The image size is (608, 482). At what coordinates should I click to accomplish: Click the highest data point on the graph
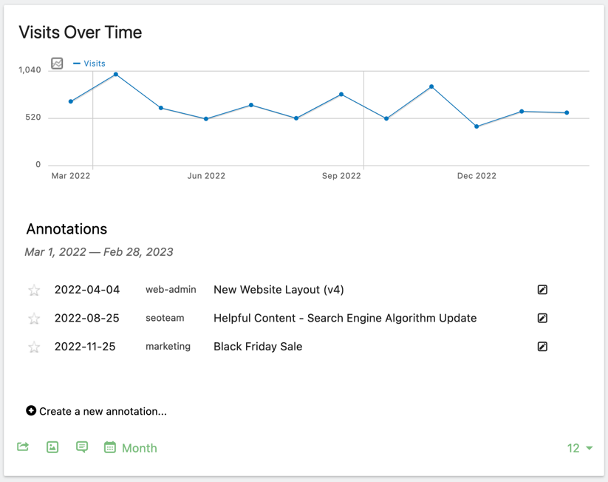click(x=116, y=75)
